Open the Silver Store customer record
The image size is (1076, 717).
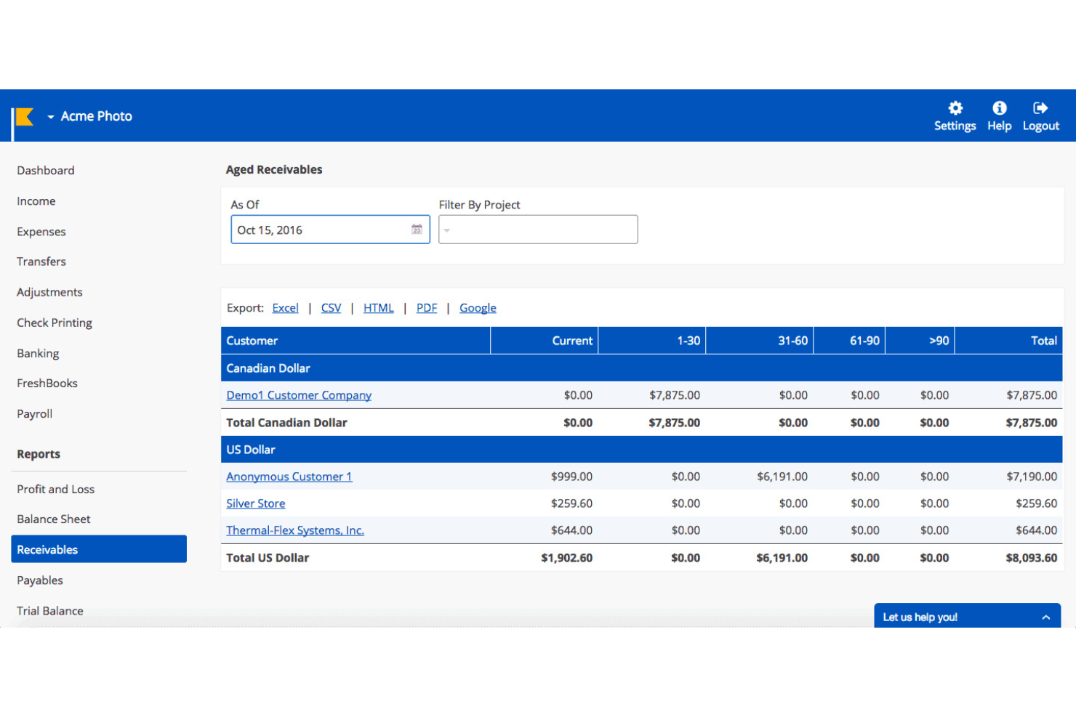point(255,503)
